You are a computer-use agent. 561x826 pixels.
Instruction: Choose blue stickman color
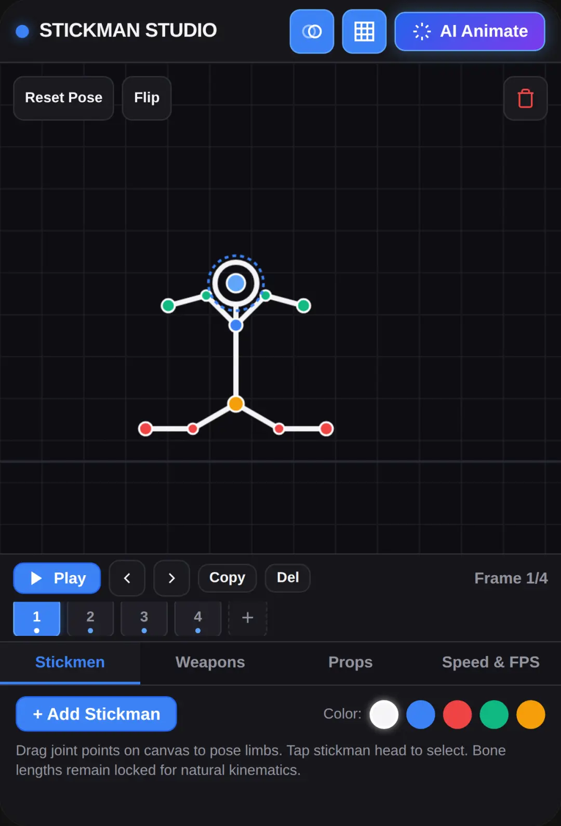coord(421,715)
